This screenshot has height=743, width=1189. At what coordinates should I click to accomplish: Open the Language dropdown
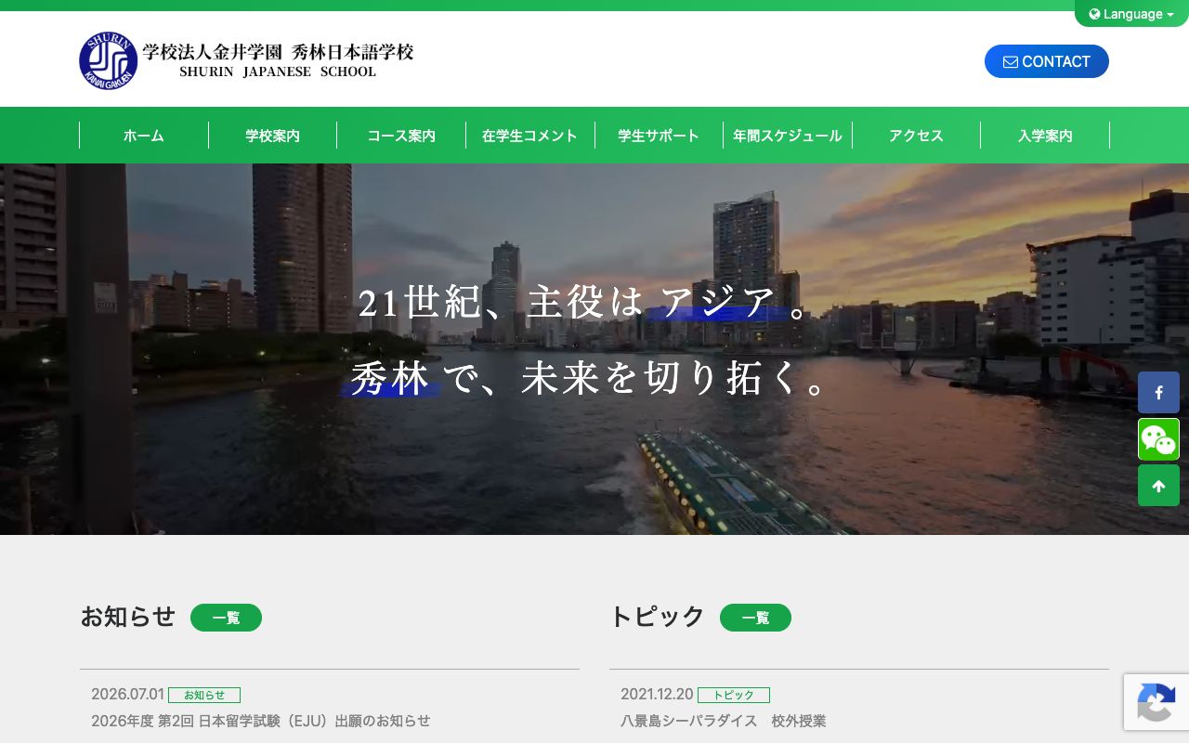coord(1131,14)
